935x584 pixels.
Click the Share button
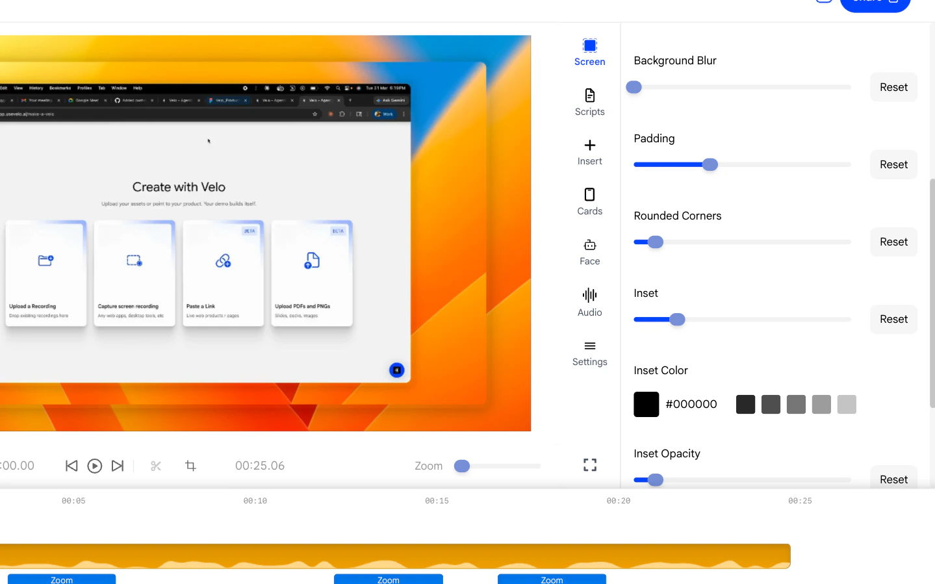875,5
